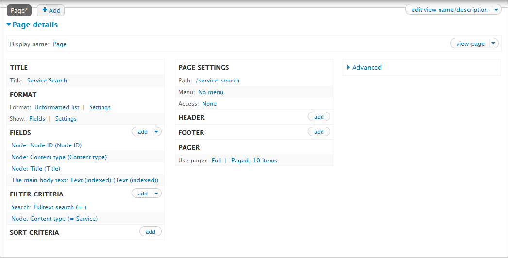Edit the Service Search title link
The width and height of the screenshot is (508, 258).
click(47, 81)
